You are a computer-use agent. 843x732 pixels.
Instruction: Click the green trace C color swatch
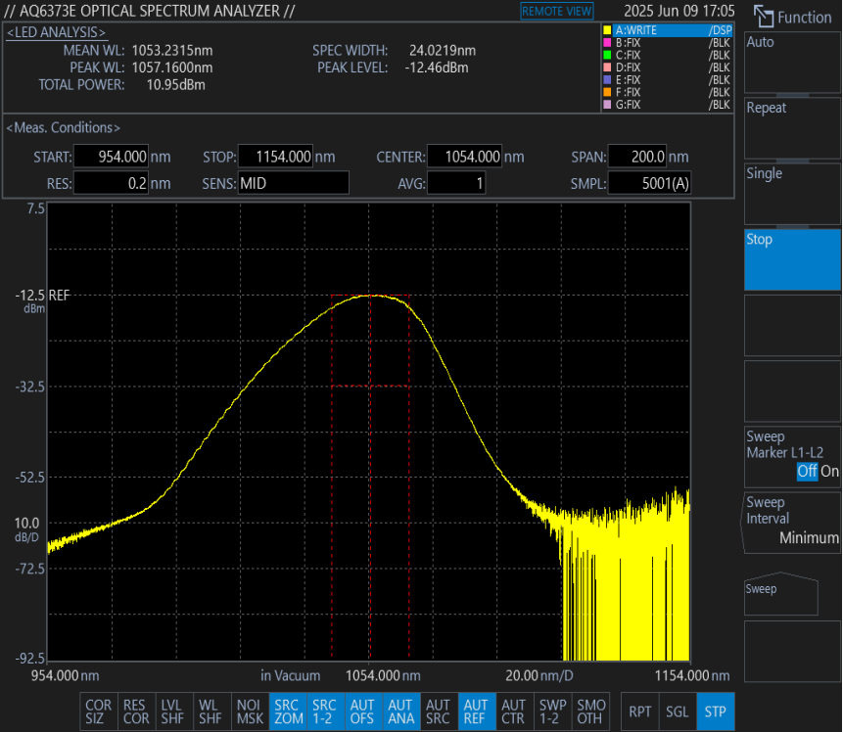point(608,56)
